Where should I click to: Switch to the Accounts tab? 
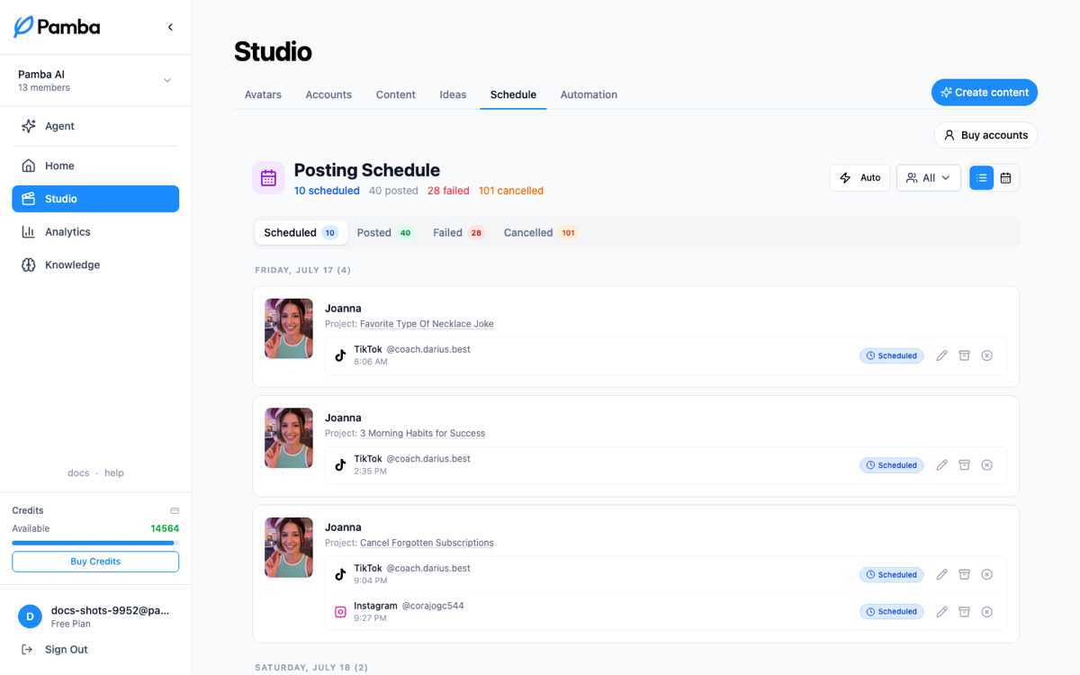(328, 94)
